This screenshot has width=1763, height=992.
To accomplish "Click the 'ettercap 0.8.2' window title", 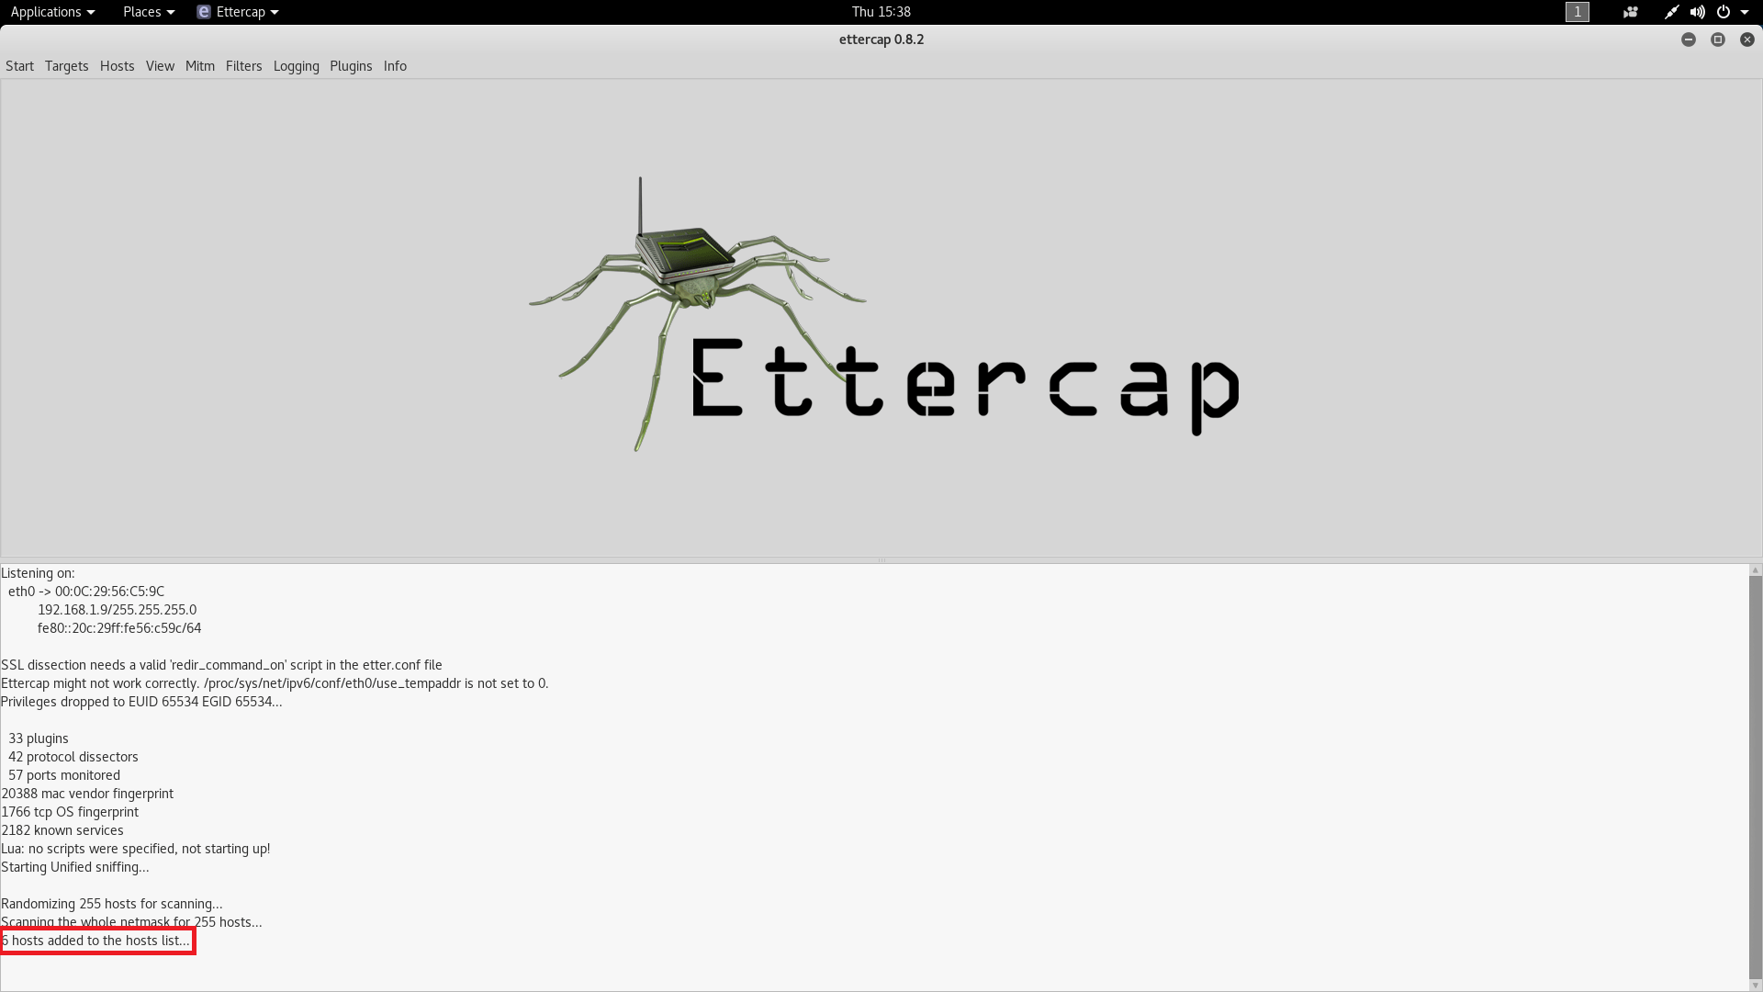I will (881, 39).
